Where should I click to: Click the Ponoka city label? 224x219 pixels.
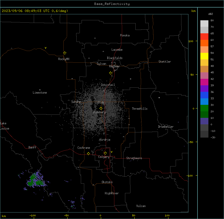[125, 35]
